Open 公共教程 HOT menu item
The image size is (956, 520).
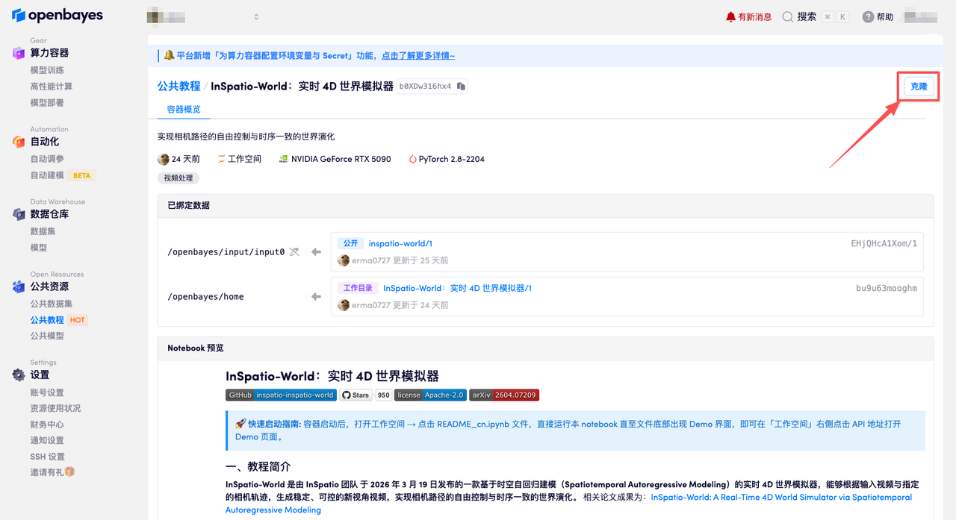(59, 320)
